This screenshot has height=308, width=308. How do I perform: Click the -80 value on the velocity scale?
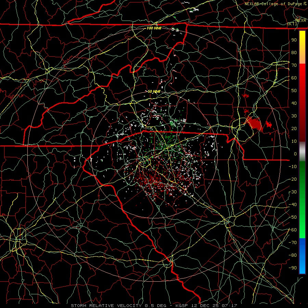tap(293, 255)
